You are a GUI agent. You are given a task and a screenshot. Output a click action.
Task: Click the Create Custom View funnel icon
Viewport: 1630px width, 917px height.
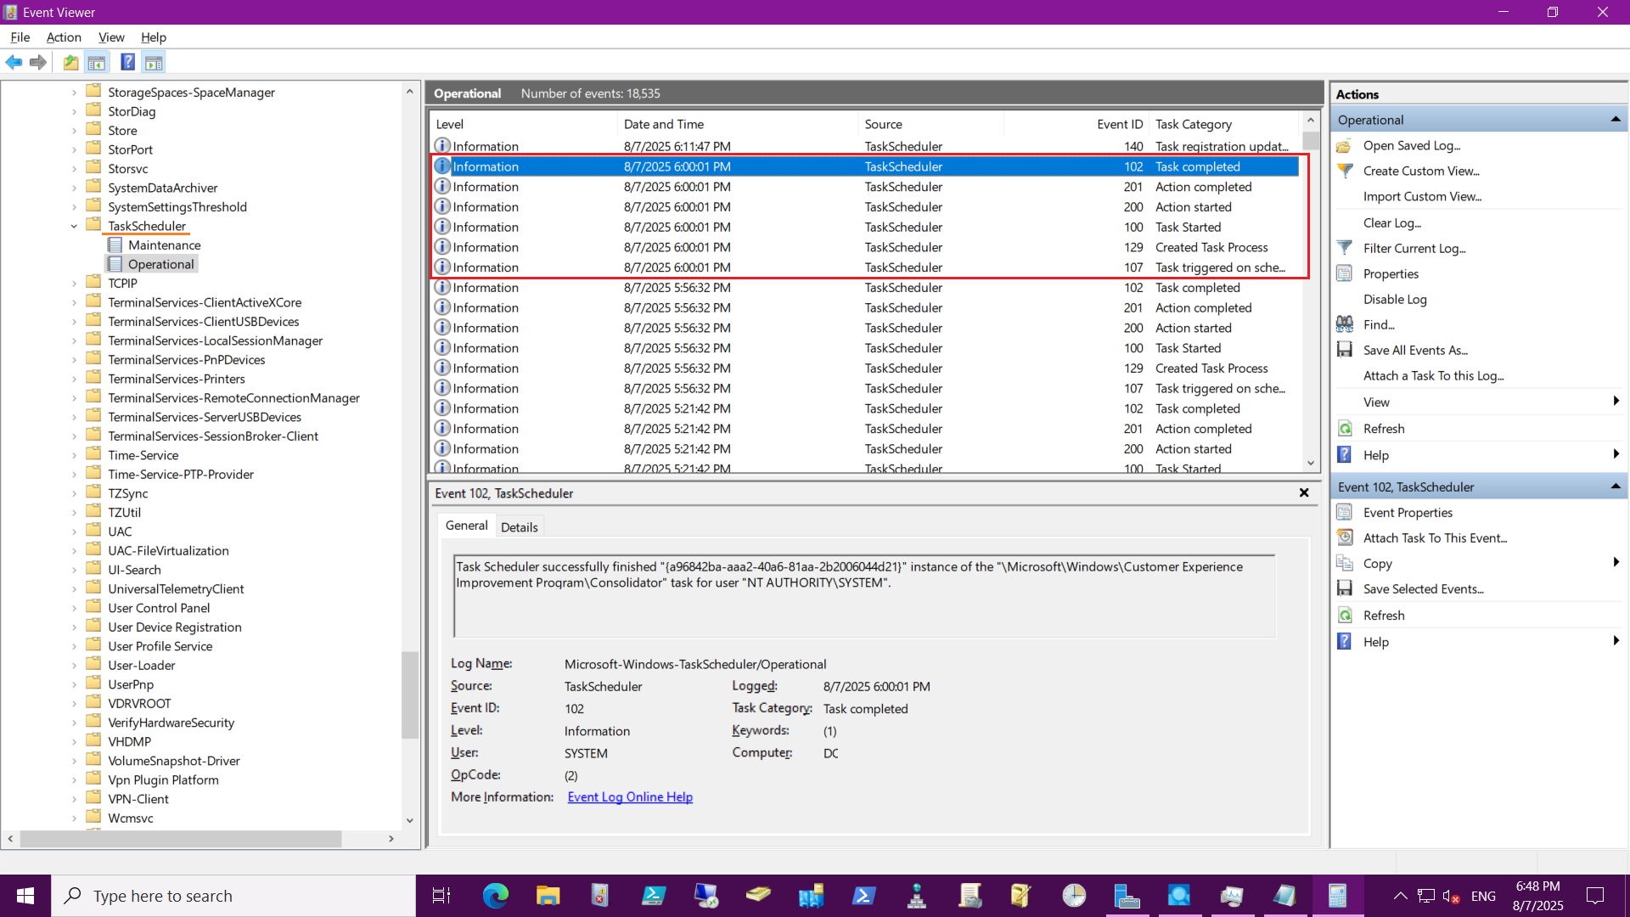[x=1344, y=171]
